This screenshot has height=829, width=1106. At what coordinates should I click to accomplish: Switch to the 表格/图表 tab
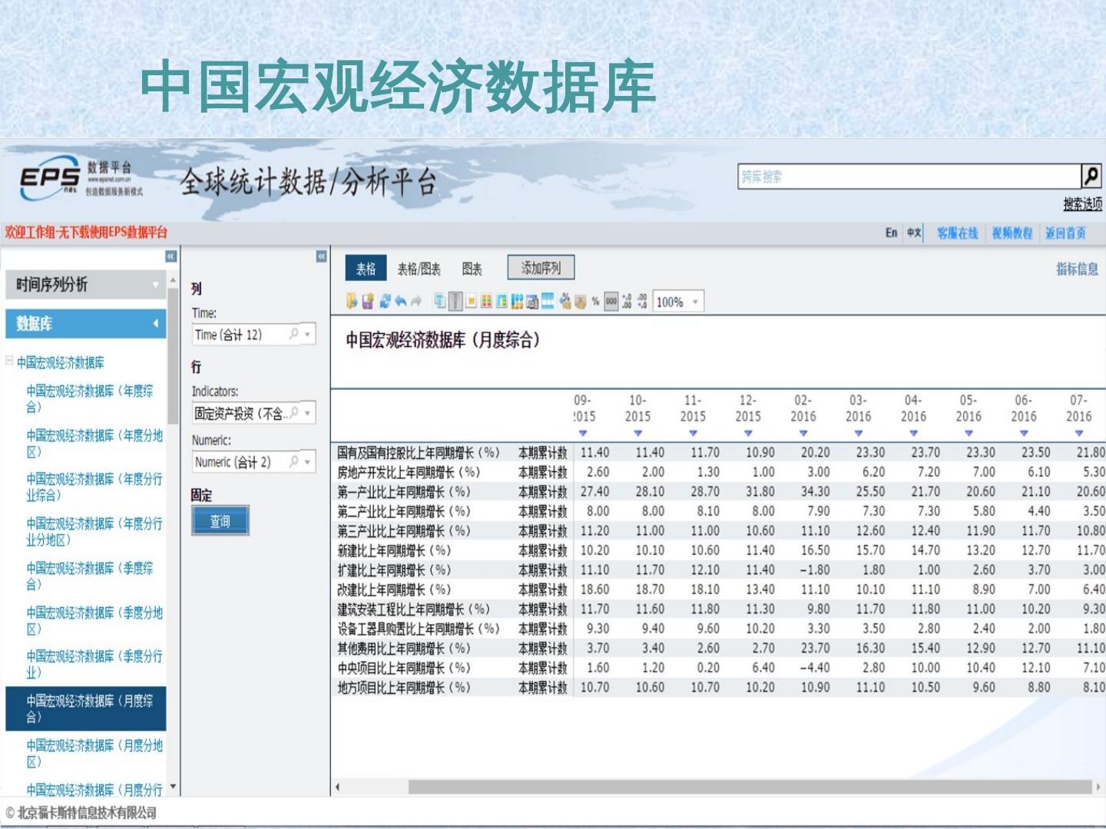coord(419,269)
